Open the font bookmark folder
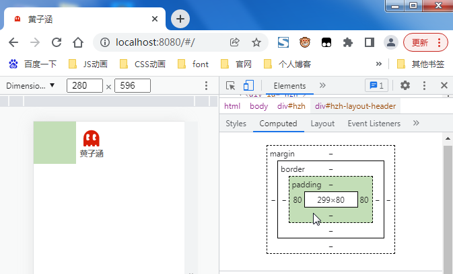Screen dimensions: 453x274 193,64
